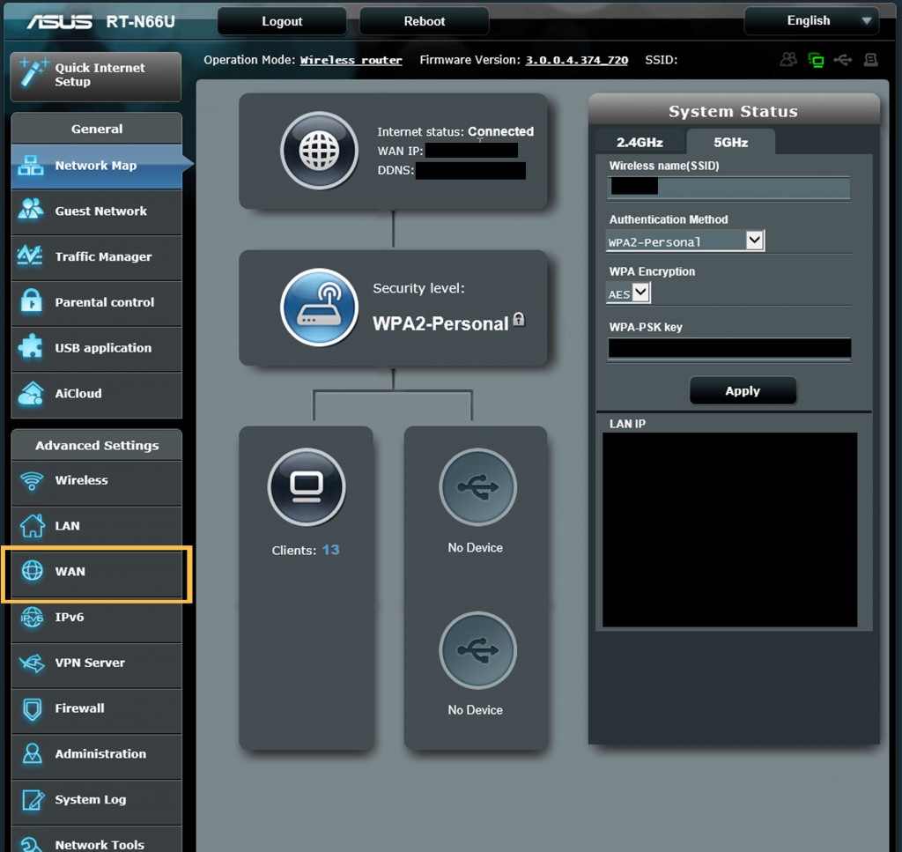This screenshot has width=902, height=852.
Task: Click the 'RT-N66U' model name
Action: click(x=140, y=21)
